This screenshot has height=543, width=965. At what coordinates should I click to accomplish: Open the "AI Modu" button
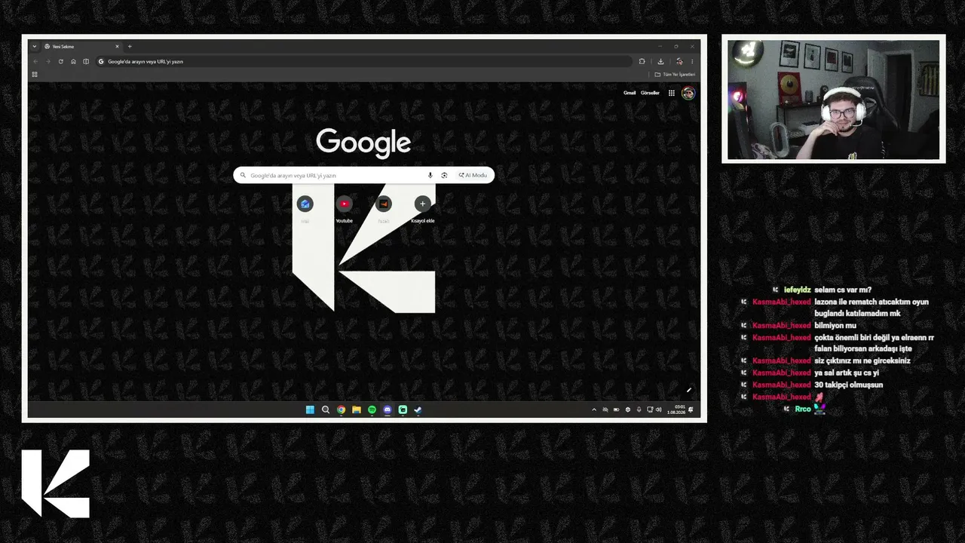coord(473,175)
